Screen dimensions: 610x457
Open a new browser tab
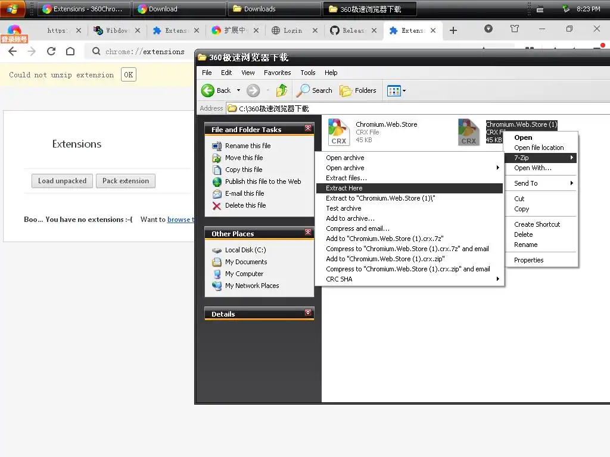(453, 30)
